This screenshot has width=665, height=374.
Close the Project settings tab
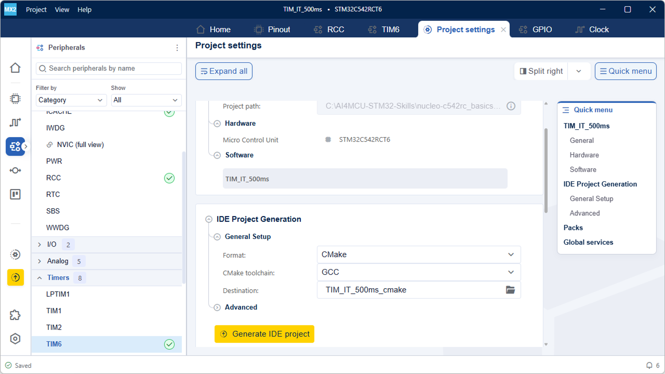coord(503,30)
